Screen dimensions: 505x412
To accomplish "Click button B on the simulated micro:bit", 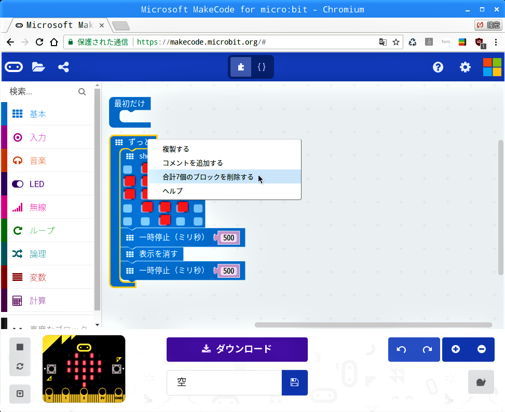I will coord(117,369).
